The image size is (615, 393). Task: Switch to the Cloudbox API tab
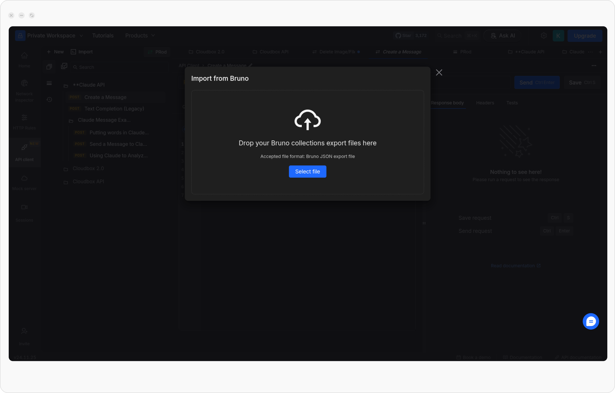click(271, 52)
